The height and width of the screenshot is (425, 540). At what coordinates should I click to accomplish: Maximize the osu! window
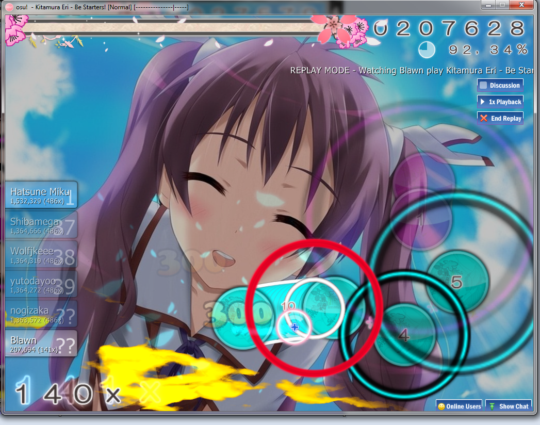[502, 5]
